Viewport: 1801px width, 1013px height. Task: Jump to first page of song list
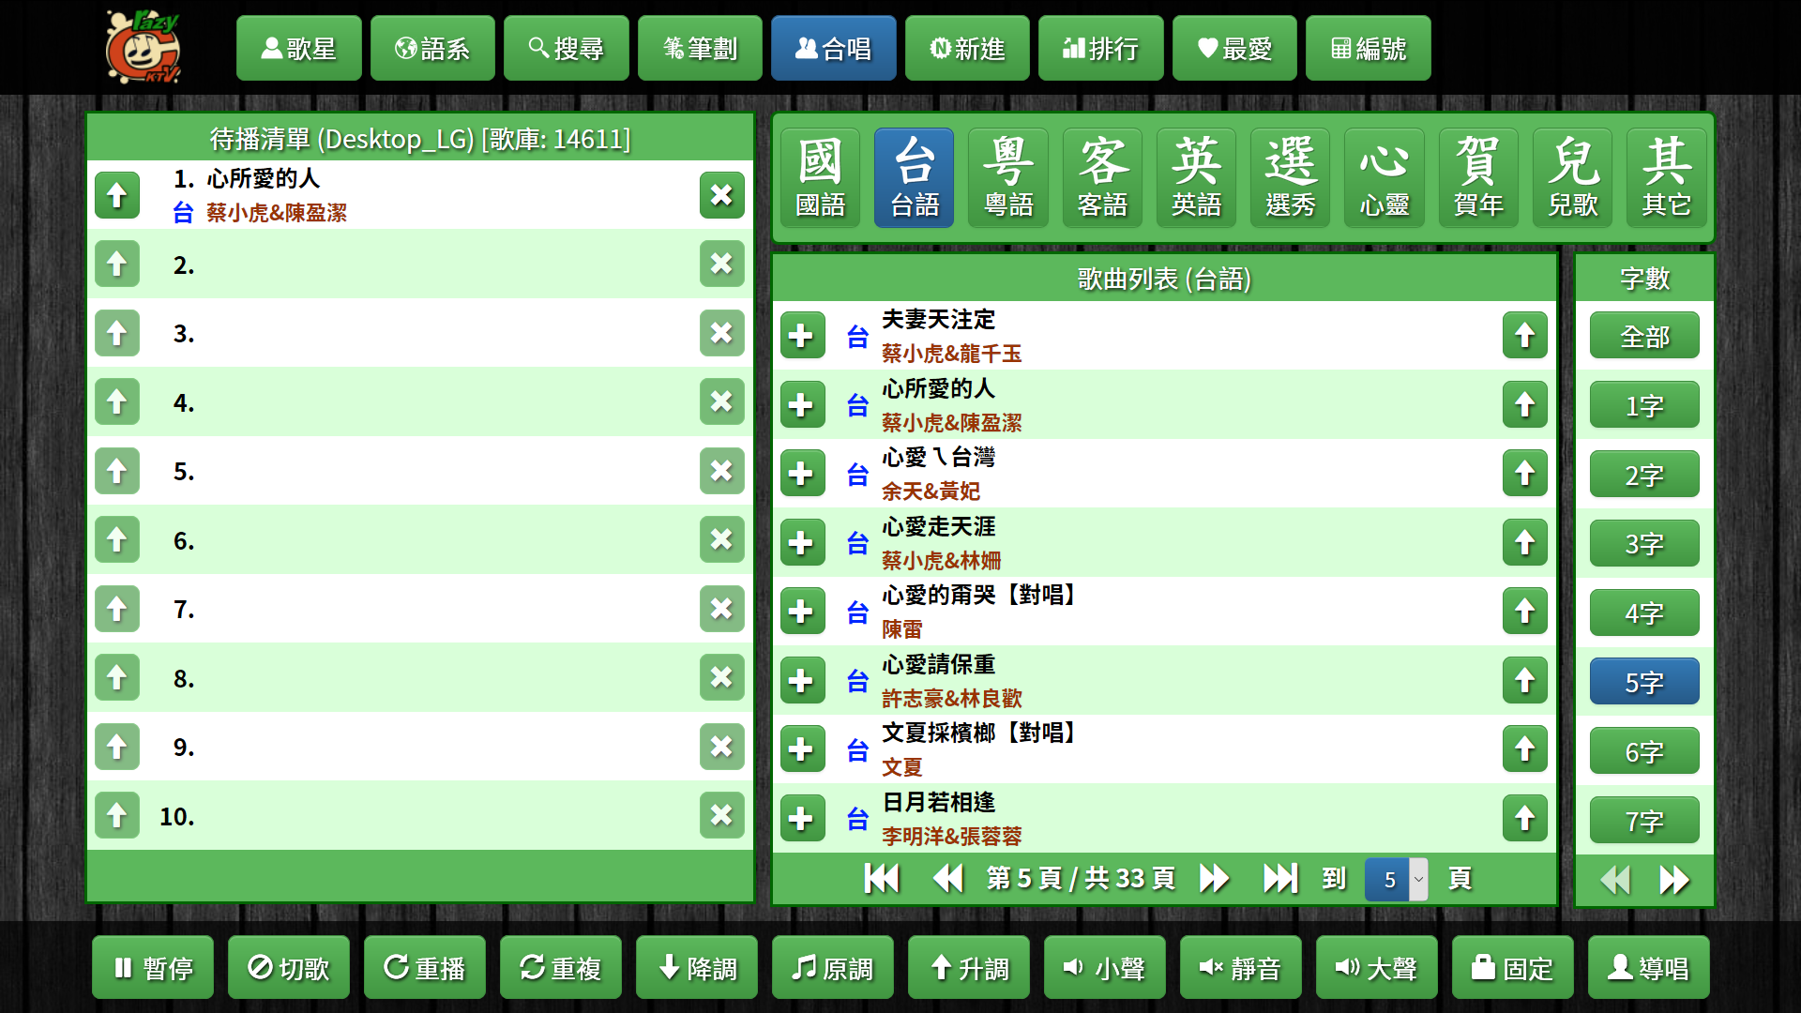tap(882, 879)
